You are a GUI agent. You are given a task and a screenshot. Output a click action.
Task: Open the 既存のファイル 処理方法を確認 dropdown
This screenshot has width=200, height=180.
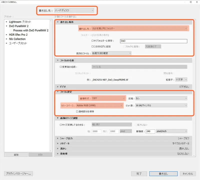pos(111,53)
